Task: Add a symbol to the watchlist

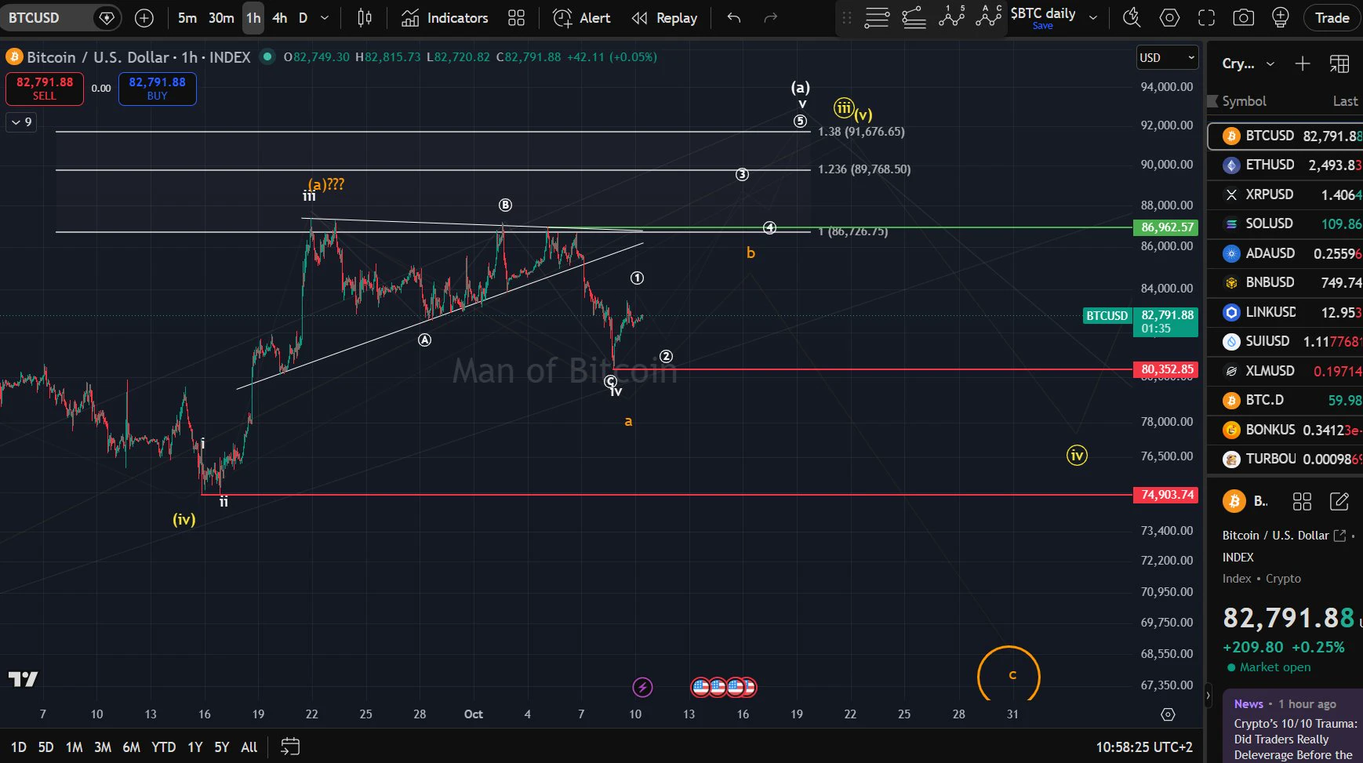Action: pos(1303,64)
